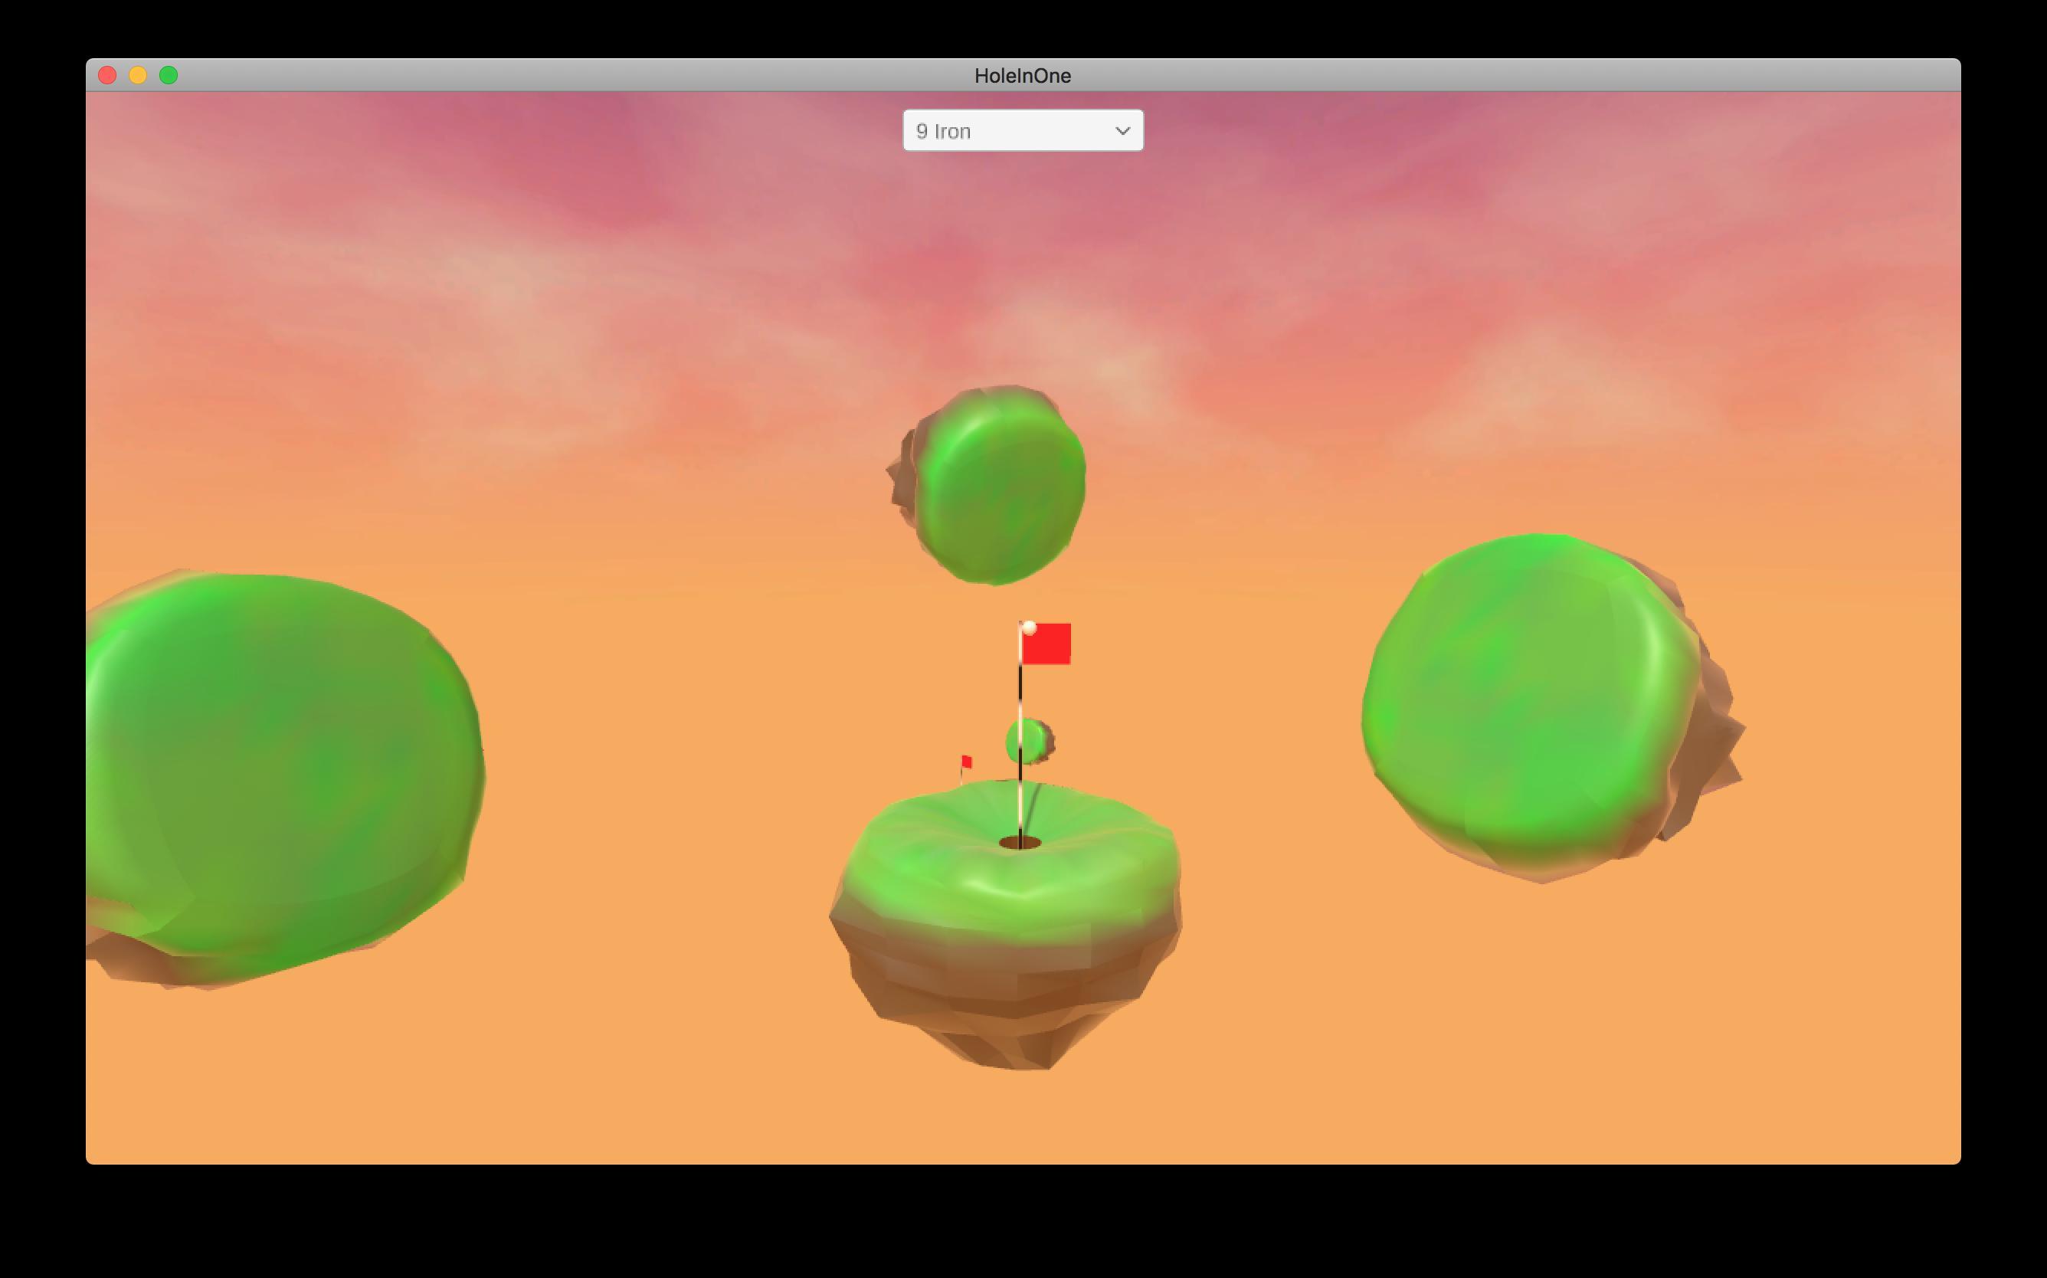
Task: Click the '9 Iron' label text
Action: point(943,131)
